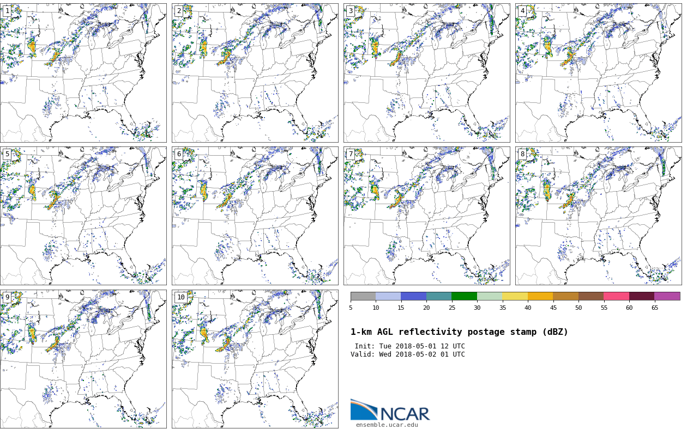This screenshot has height=429, width=687.
Task: Click the reflectivity postage stamp title
Action: coord(459,332)
